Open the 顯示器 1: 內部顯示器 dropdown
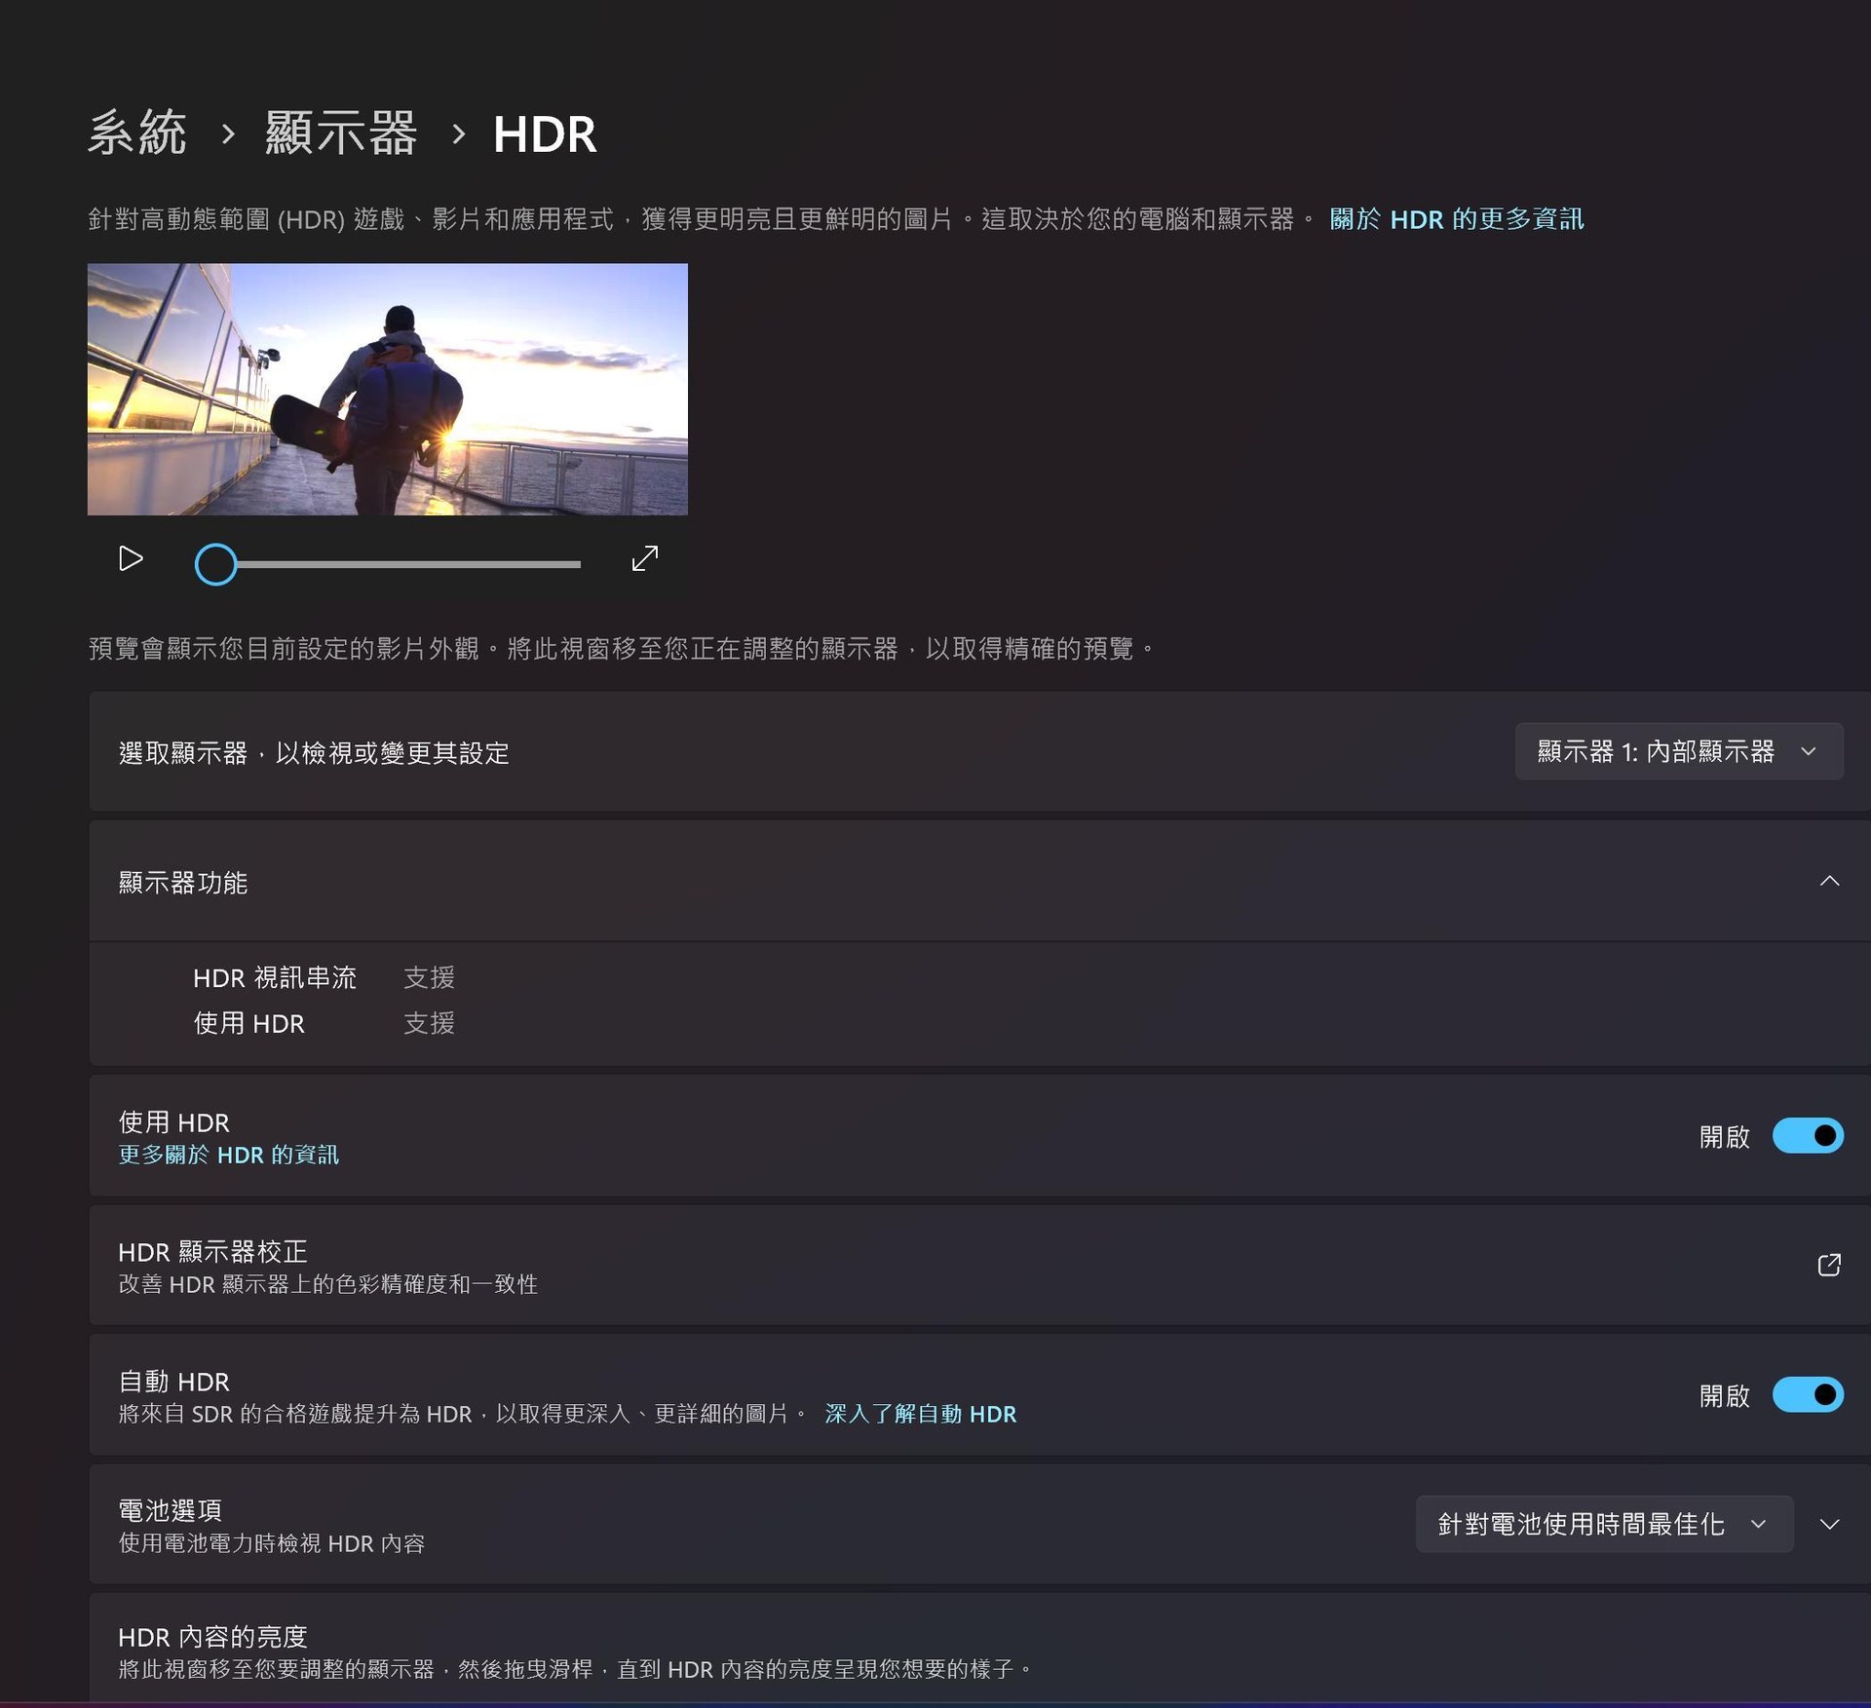The width and height of the screenshot is (1871, 1708). 1678,751
